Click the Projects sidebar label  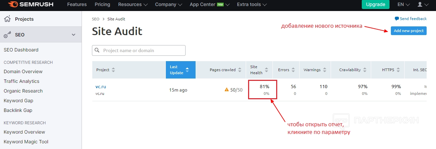pyautogui.click(x=24, y=19)
